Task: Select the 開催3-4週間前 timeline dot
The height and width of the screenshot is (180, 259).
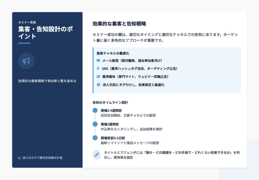Action: [x=95, y=110]
